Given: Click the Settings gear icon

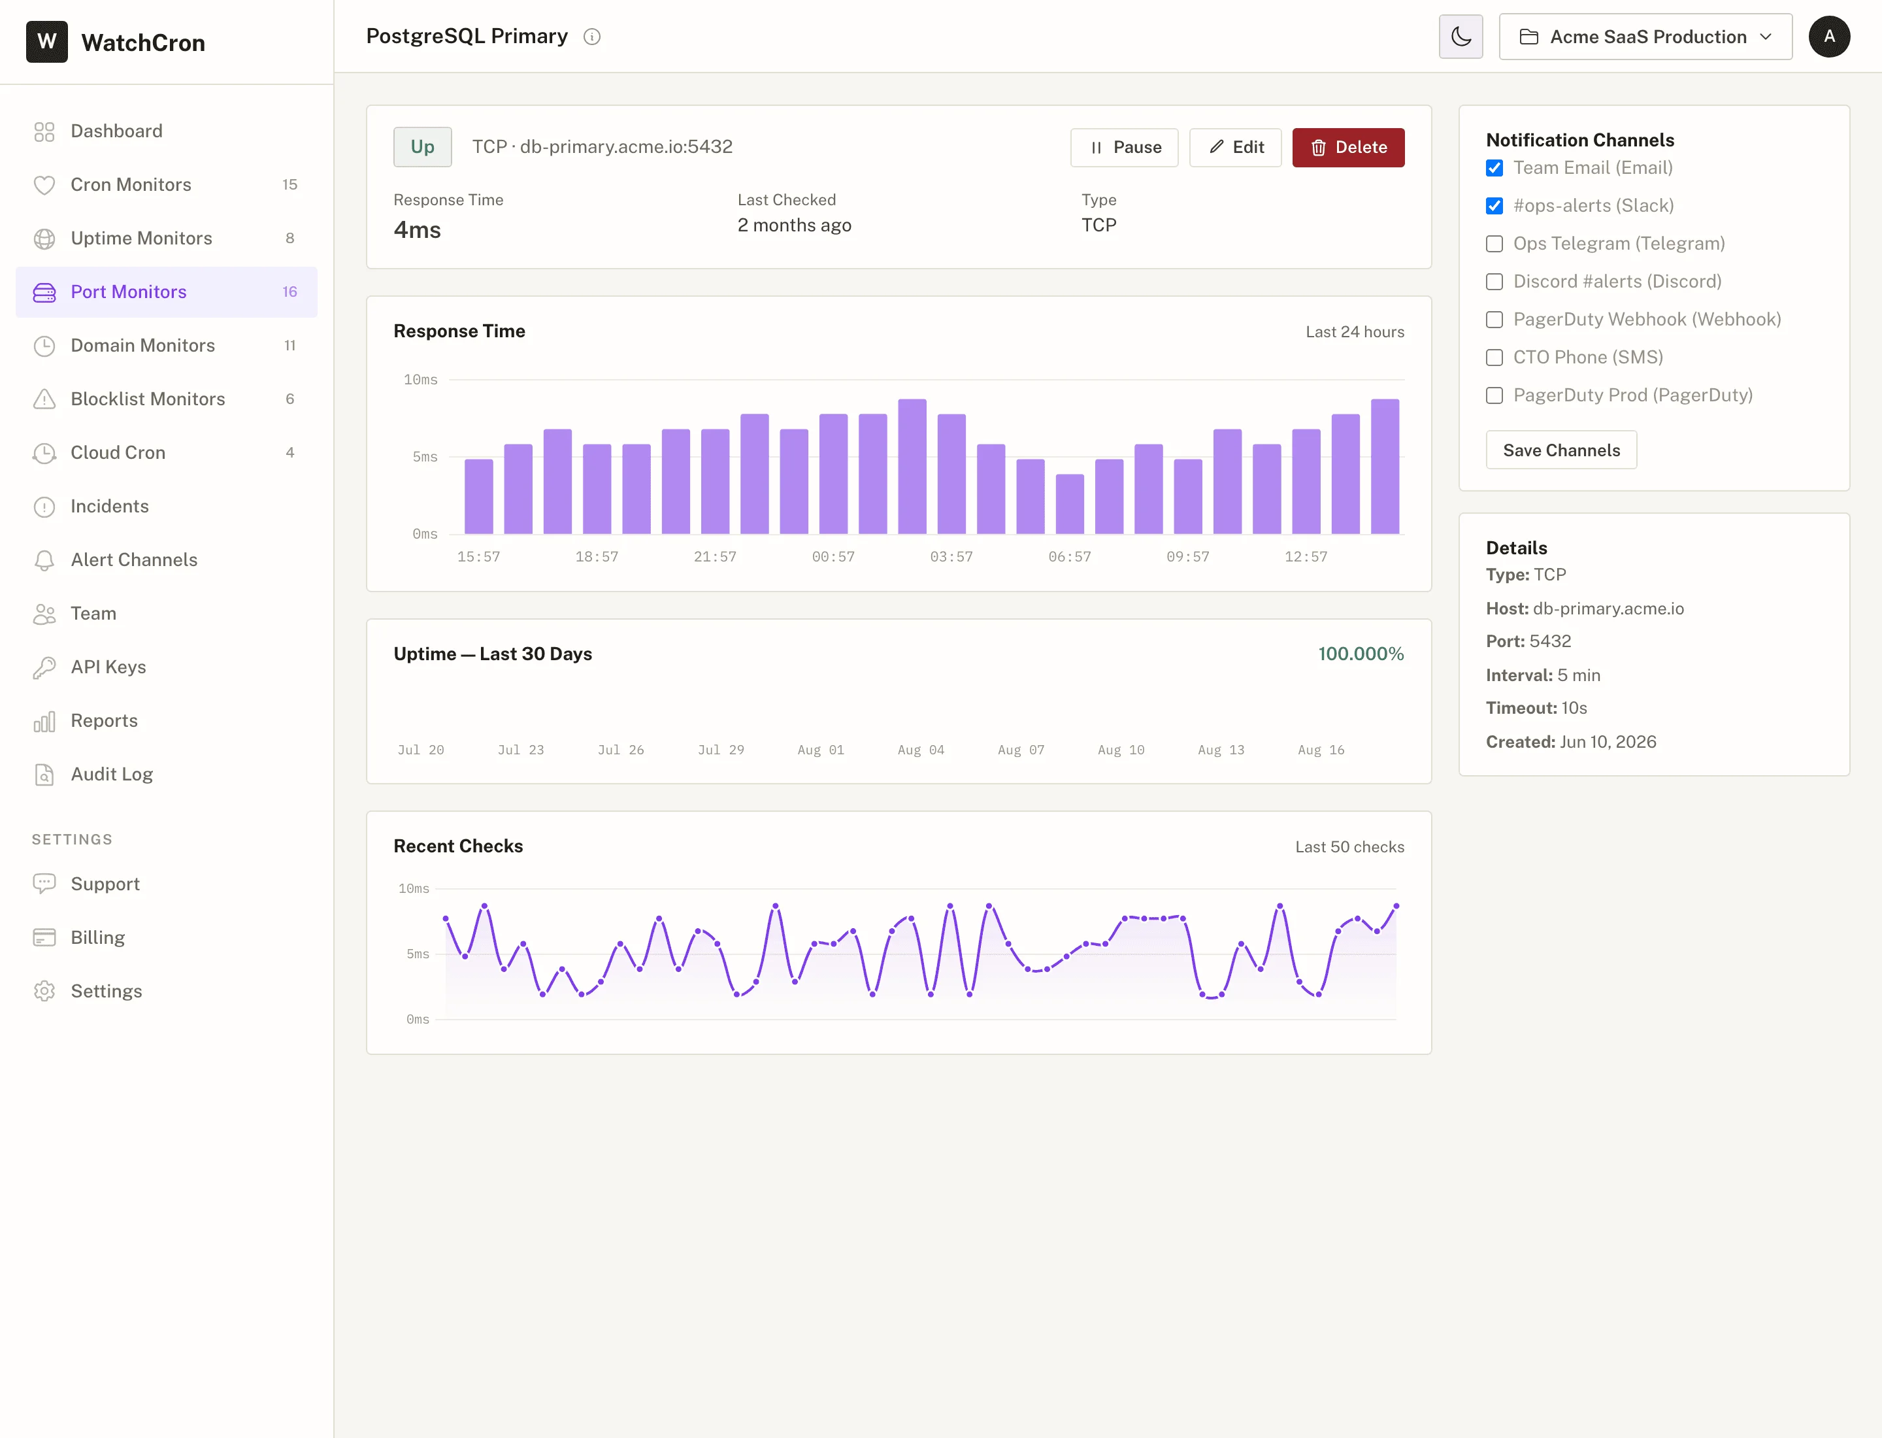Looking at the screenshot, I should [x=44, y=991].
